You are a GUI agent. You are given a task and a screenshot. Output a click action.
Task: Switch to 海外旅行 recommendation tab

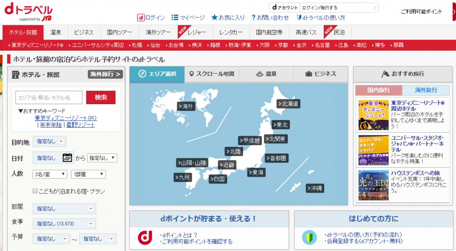tap(426, 90)
